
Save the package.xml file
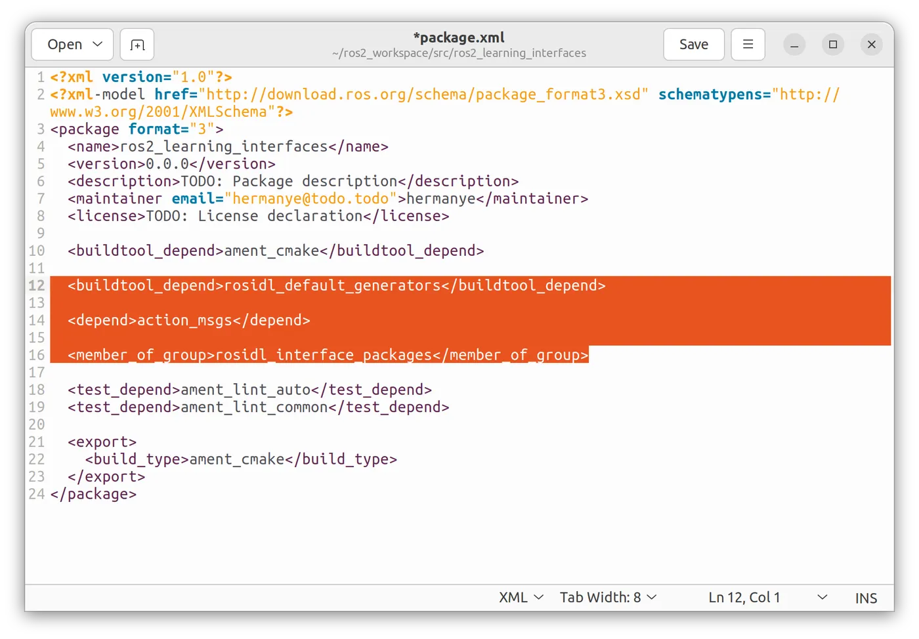(x=694, y=45)
